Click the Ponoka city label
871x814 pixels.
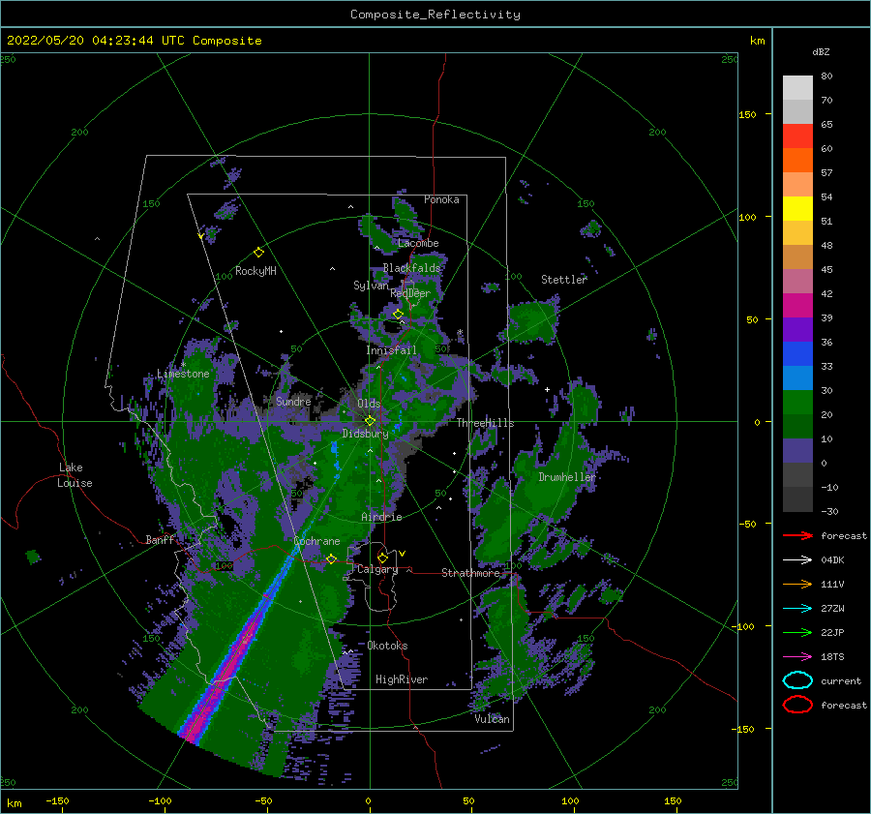(441, 199)
